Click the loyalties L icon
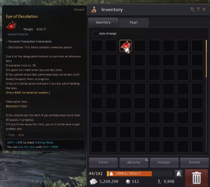The height and width of the screenshot is (187, 210). [160, 182]
